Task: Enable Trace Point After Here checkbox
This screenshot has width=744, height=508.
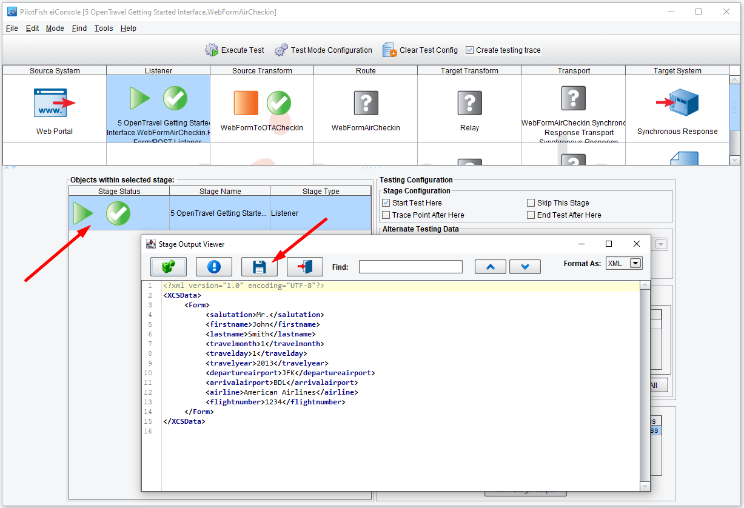Action: coord(386,215)
